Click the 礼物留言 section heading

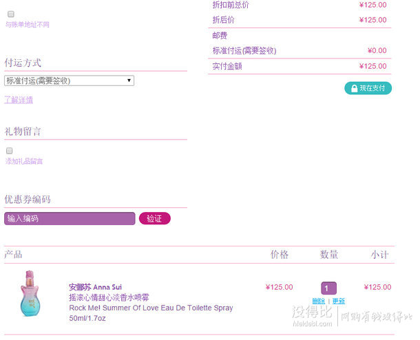23,131
